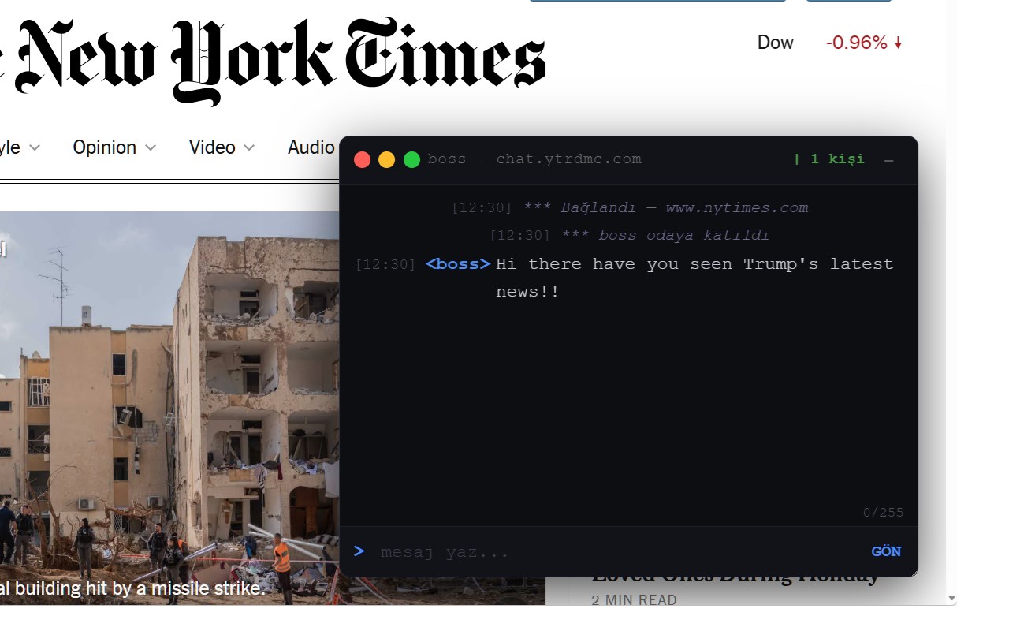This screenshot has height=631, width=1009.
Task: Collapse the chat with the dash button
Action: (x=889, y=160)
